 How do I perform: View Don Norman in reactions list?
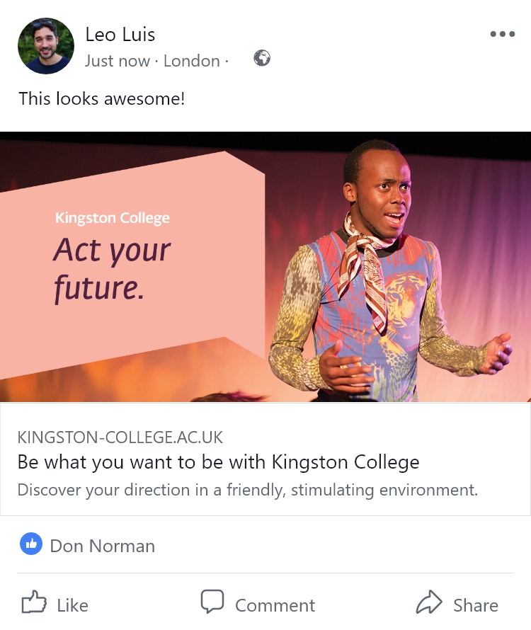pos(102,546)
